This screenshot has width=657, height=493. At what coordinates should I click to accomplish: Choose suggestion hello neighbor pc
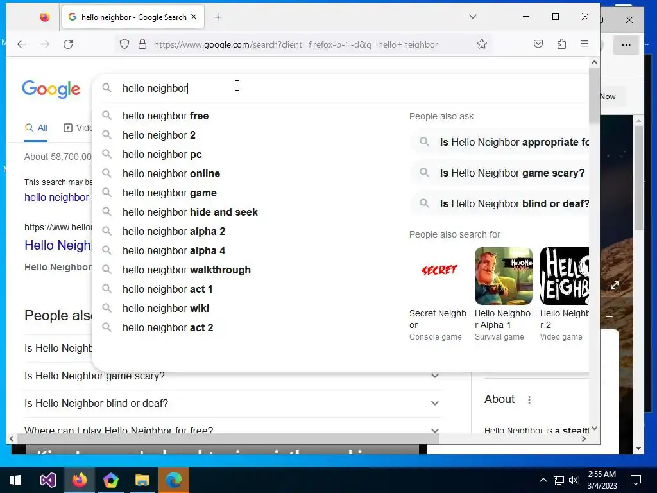(162, 154)
